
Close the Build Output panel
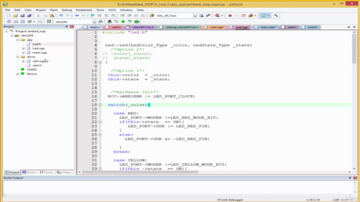point(355,178)
